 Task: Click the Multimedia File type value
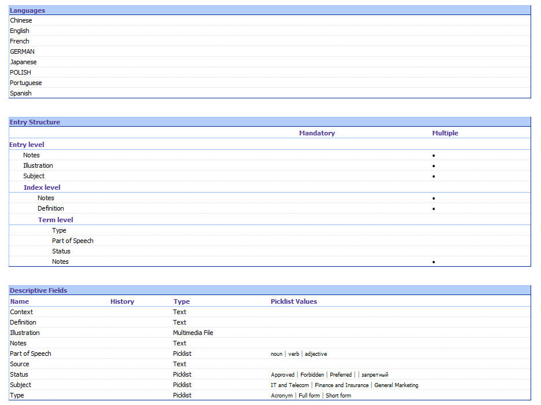click(x=193, y=333)
